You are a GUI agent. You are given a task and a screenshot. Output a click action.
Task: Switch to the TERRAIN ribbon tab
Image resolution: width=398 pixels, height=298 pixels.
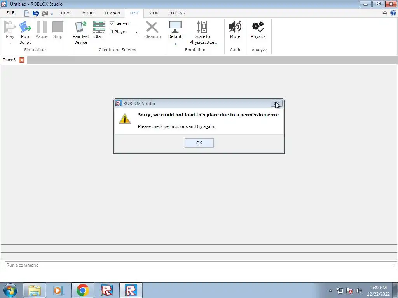pos(112,13)
